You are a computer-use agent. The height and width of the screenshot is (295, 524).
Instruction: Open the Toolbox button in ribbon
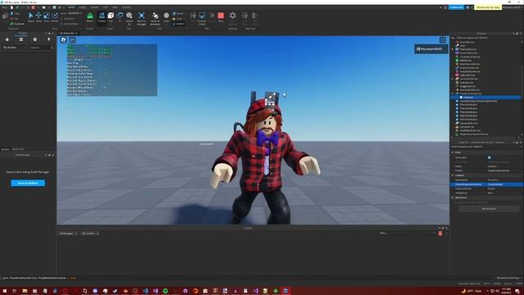pyautogui.click(x=102, y=17)
